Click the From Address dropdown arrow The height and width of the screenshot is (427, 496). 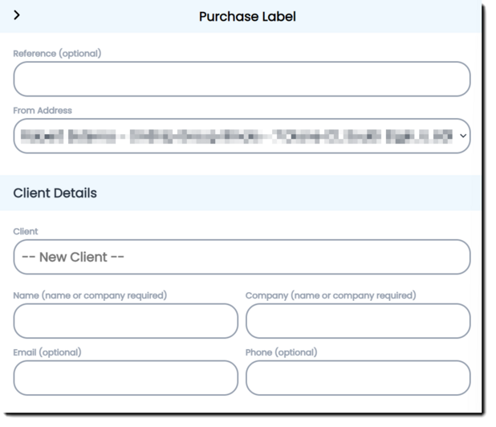[462, 136]
